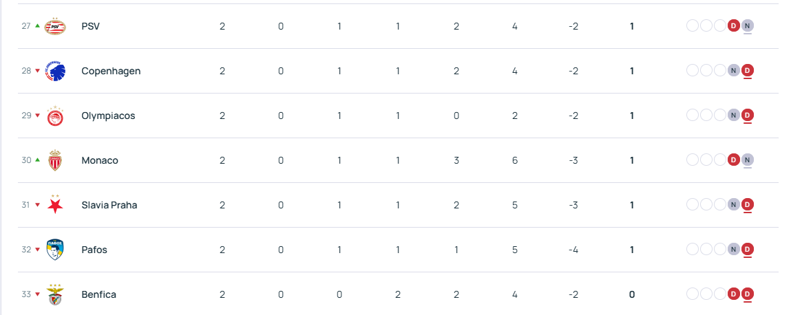Click Slavia Praha's points value
The height and width of the screenshot is (315, 791).
pos(631,205)
